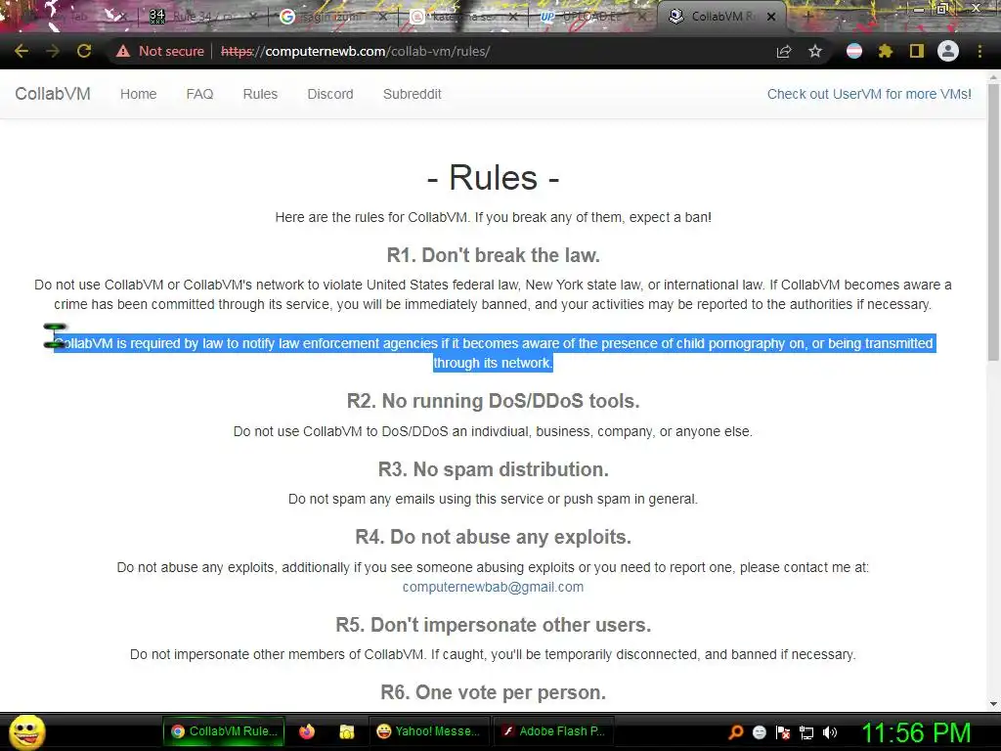Click the orange magnifier tray icon

pyautogui.click(x=736, y=732)
